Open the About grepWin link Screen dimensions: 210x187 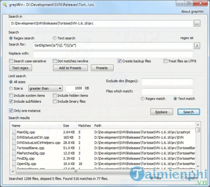[x=190, y=12]
